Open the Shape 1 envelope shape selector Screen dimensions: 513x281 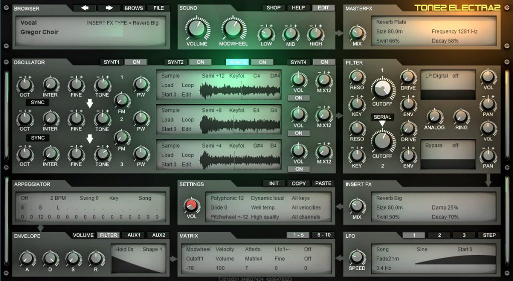point(152,249)
